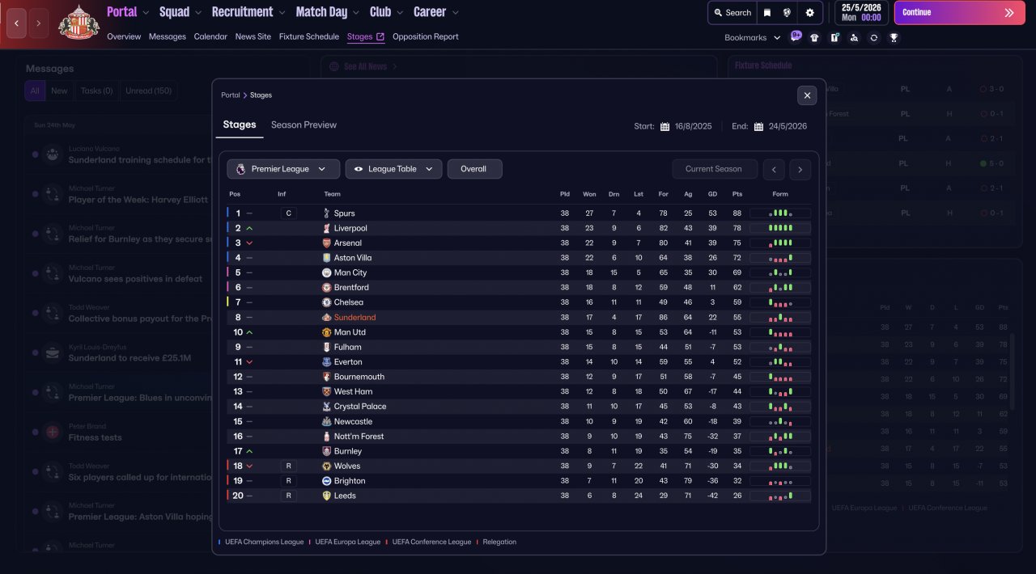Click the Arsenal club badge in table

pyautogui.click(x=326, y=243)
